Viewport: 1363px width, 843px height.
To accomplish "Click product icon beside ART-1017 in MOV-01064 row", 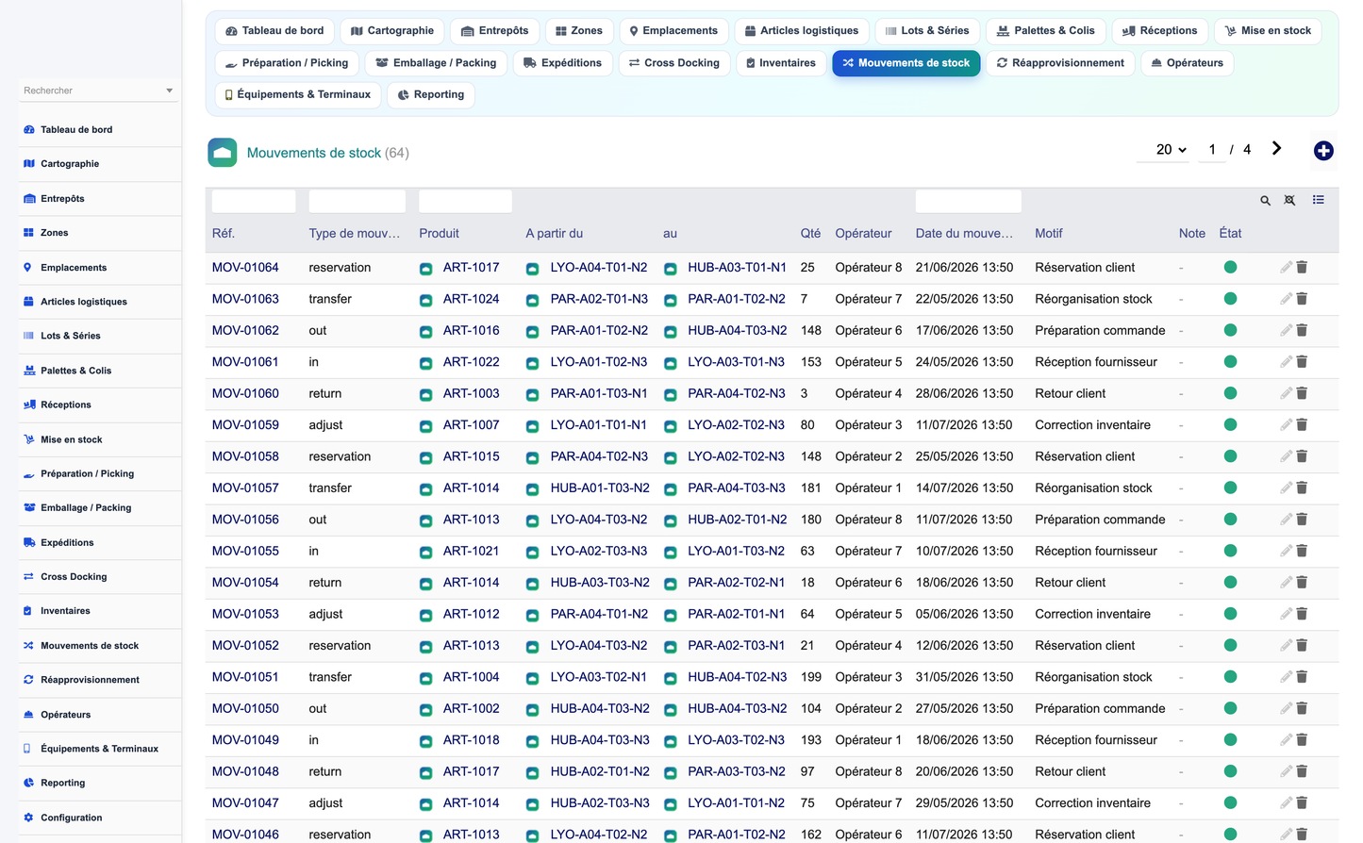I will click(x=425, y=269).
